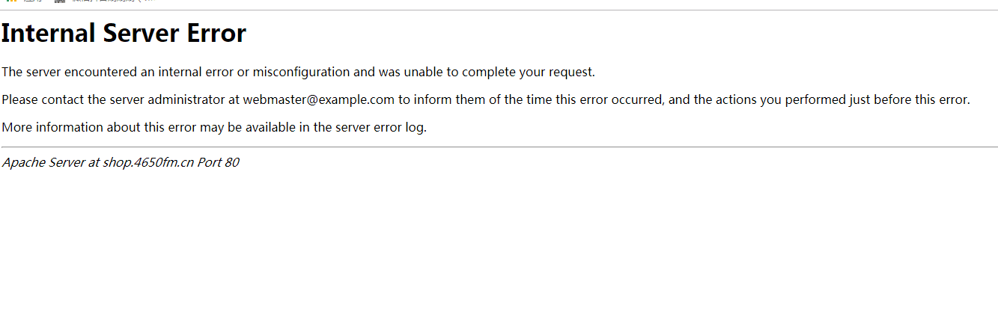Open the truncated bookmark label at top
The image size is (998, 314).
click(x=112, y=1)
